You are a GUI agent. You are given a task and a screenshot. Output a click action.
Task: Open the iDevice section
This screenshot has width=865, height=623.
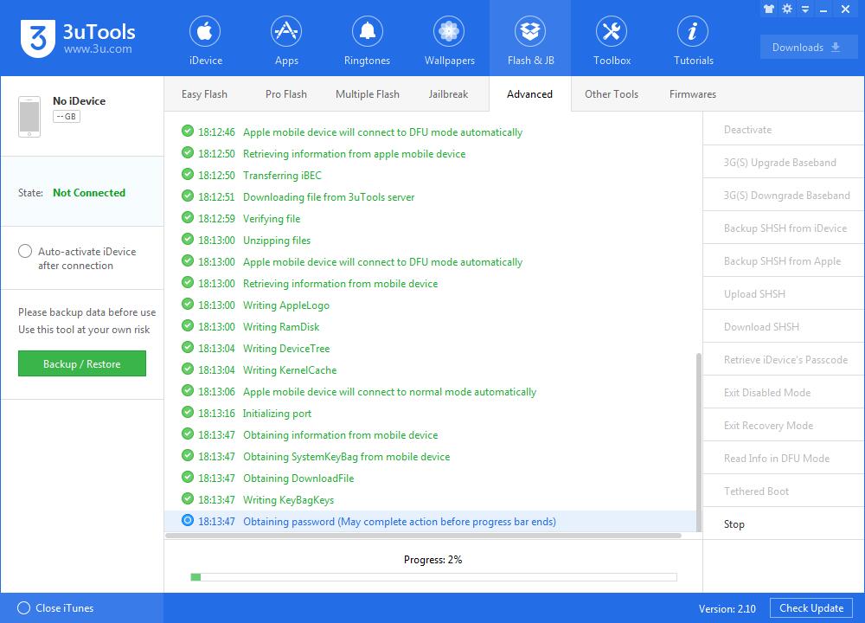205,42
